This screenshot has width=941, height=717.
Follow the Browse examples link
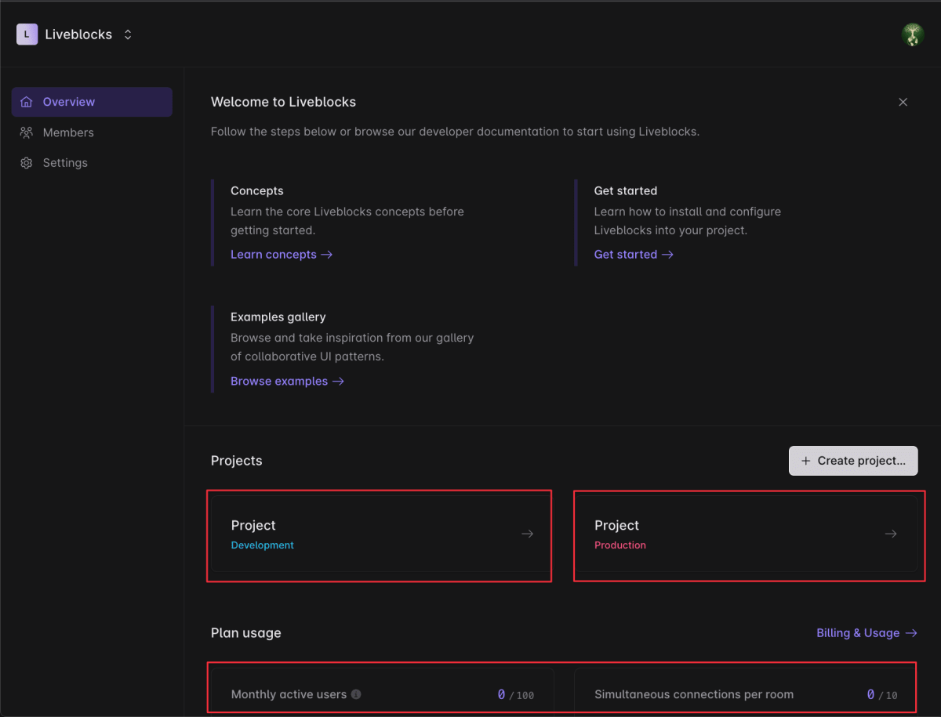[287, 382]
